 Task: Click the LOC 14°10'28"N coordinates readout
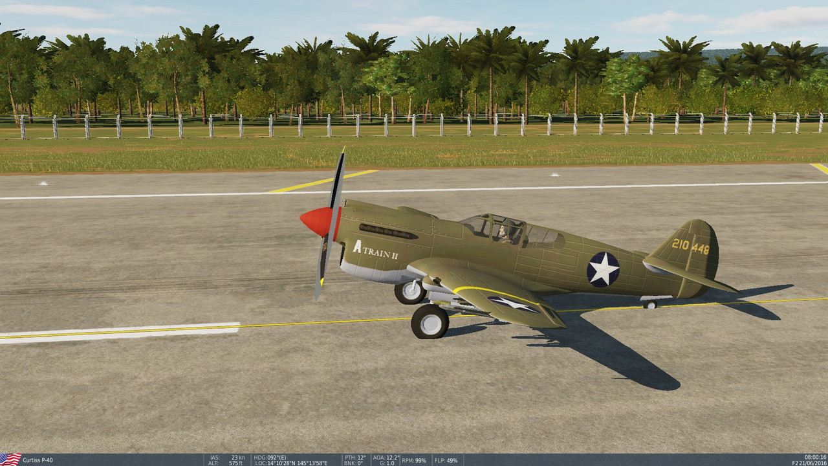pyautogui.click(x=291, y=463)
